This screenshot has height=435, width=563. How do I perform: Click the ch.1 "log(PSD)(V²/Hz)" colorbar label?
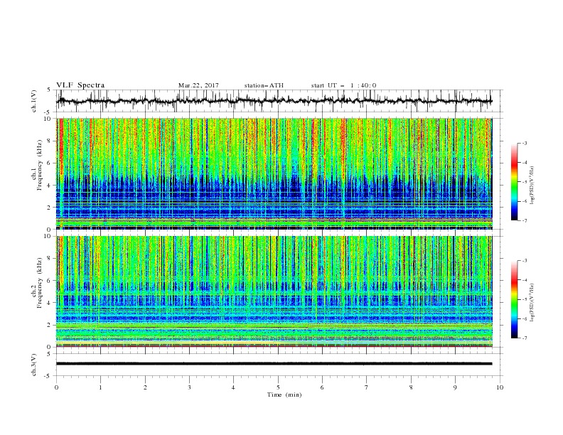(532, 186)
